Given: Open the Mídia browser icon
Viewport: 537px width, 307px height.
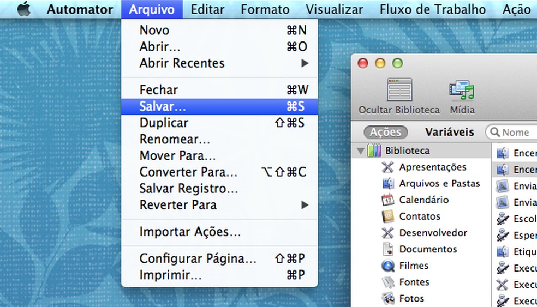Looking at the screenshot, I should pyautogui.click(x=462, y=89).
